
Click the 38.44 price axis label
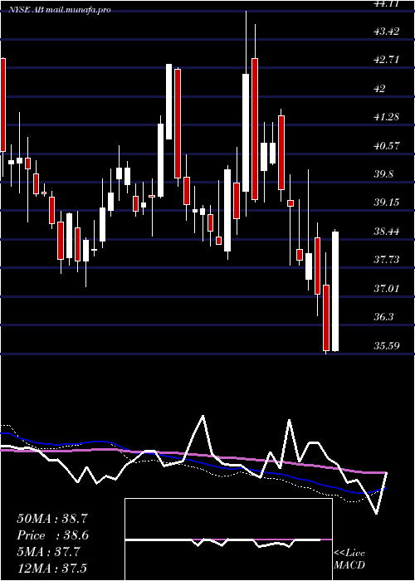387,232
